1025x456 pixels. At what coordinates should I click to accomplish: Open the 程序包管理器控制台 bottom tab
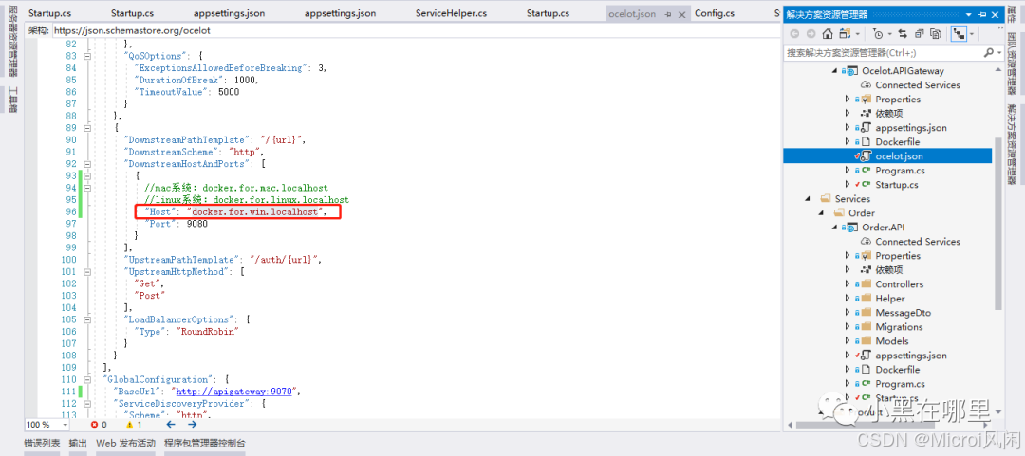(205, 443)
